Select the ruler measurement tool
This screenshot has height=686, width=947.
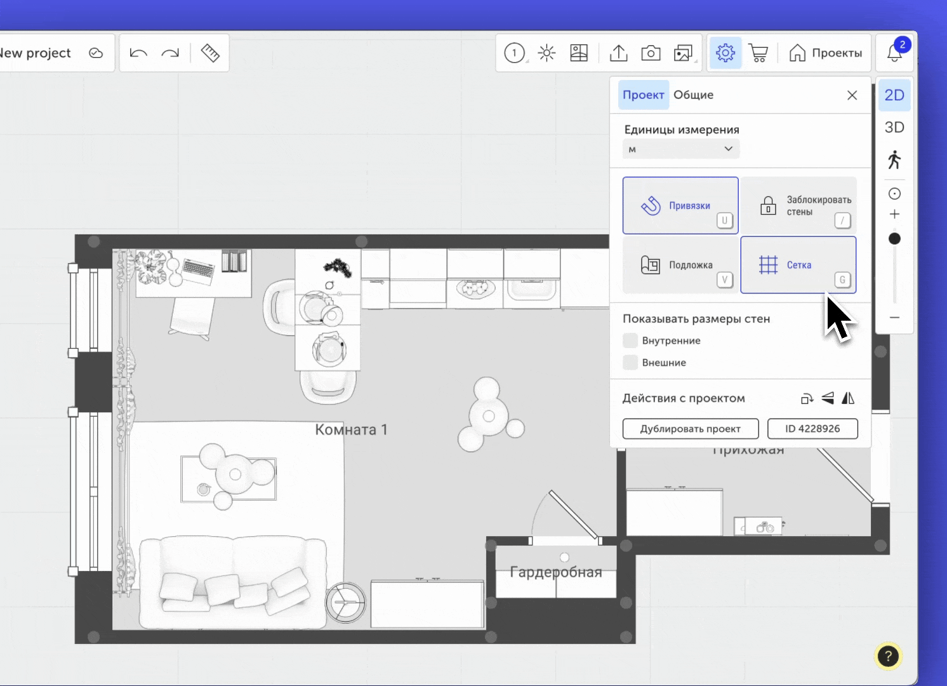(x=210, y=53)
